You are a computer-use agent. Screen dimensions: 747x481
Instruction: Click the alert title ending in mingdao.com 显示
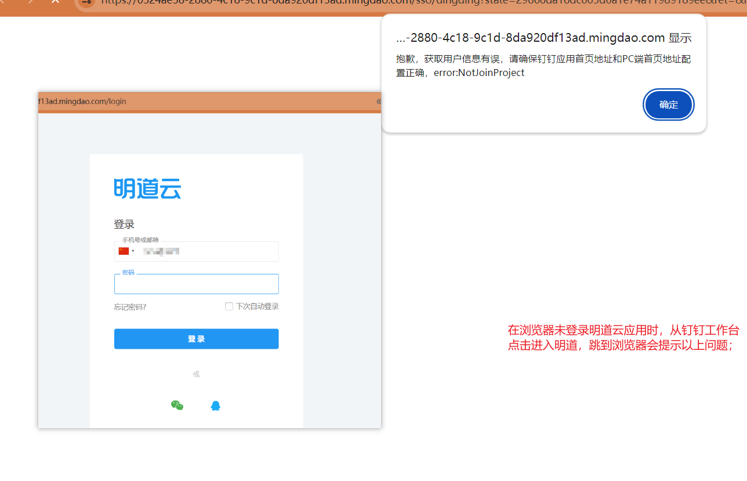(x=544, y=38)
